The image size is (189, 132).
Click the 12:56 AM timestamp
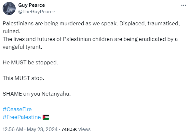(13, 129)
